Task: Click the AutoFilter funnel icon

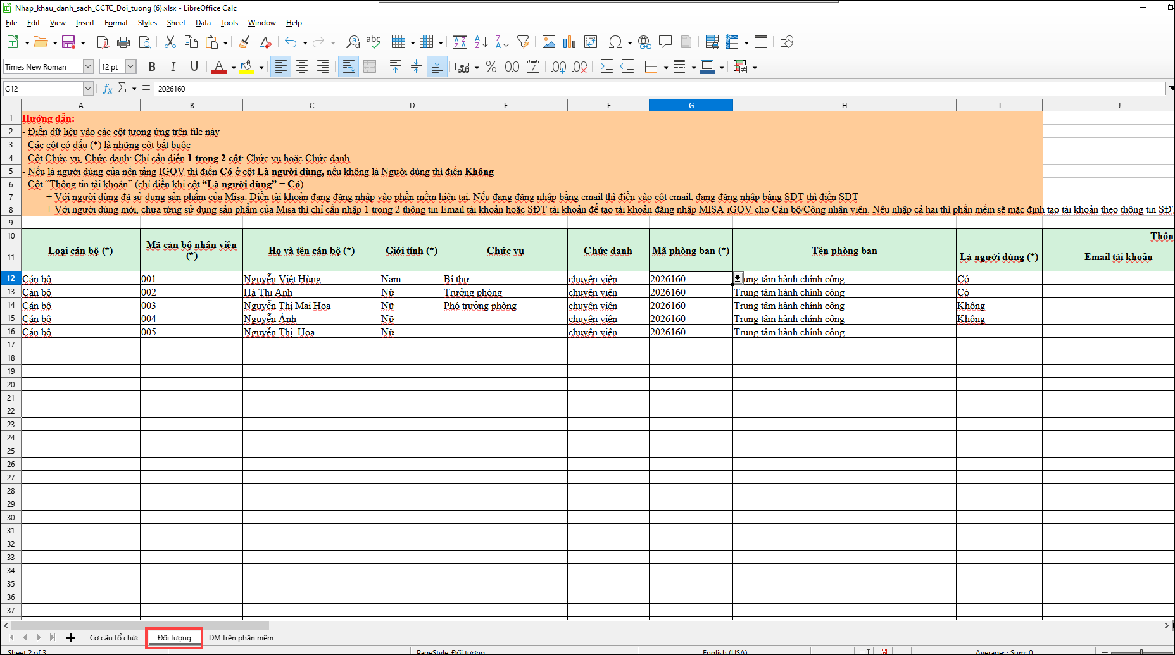Action: 523,42
